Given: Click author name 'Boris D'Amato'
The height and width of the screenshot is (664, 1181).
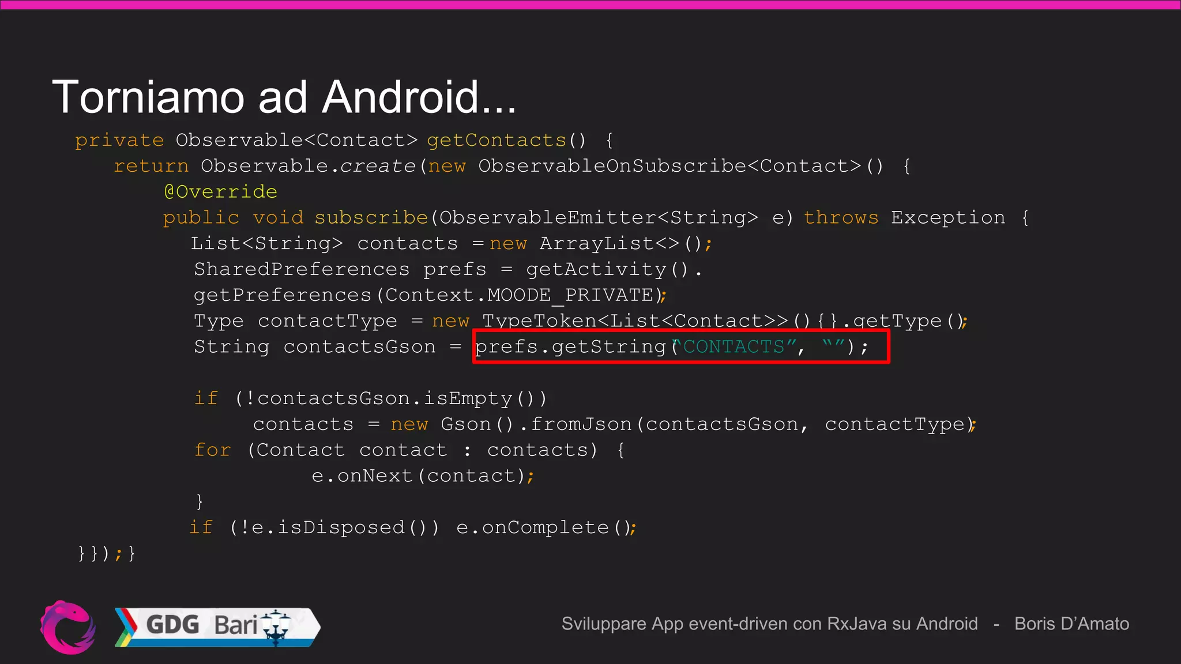Looking at the screenshot, I should (x=1071, y=624).
